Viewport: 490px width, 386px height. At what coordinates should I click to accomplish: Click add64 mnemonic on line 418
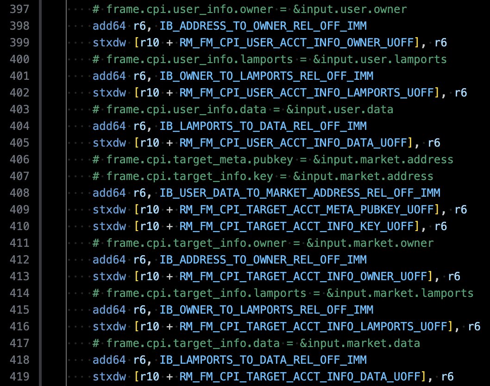point(109,360)
